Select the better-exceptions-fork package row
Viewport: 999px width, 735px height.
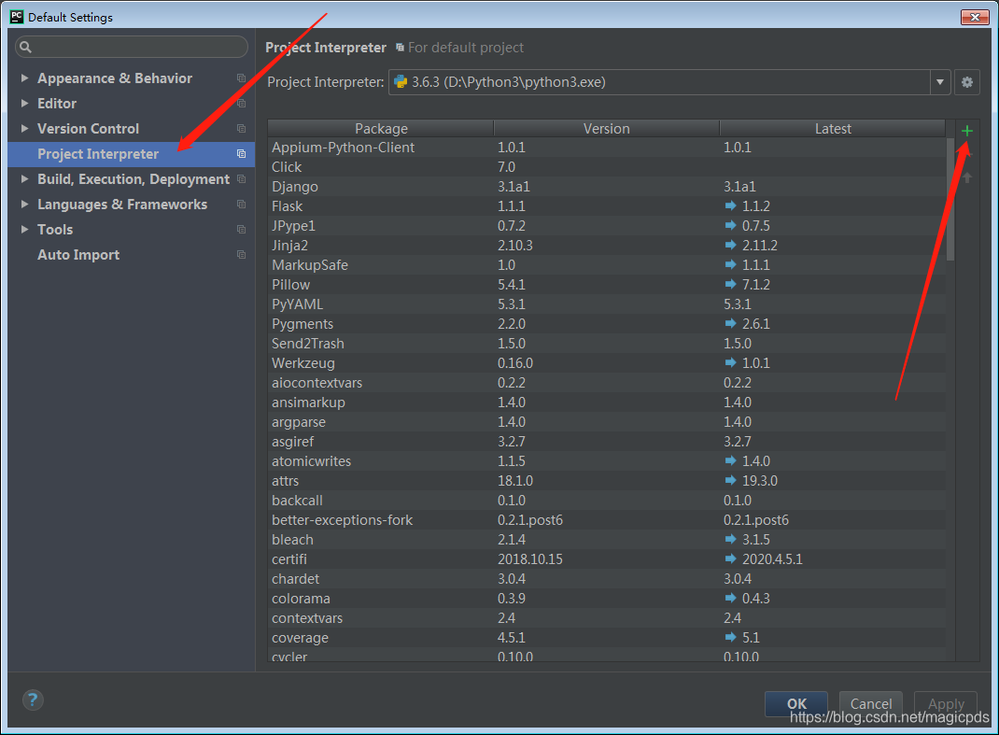click(x=607, y=519)
